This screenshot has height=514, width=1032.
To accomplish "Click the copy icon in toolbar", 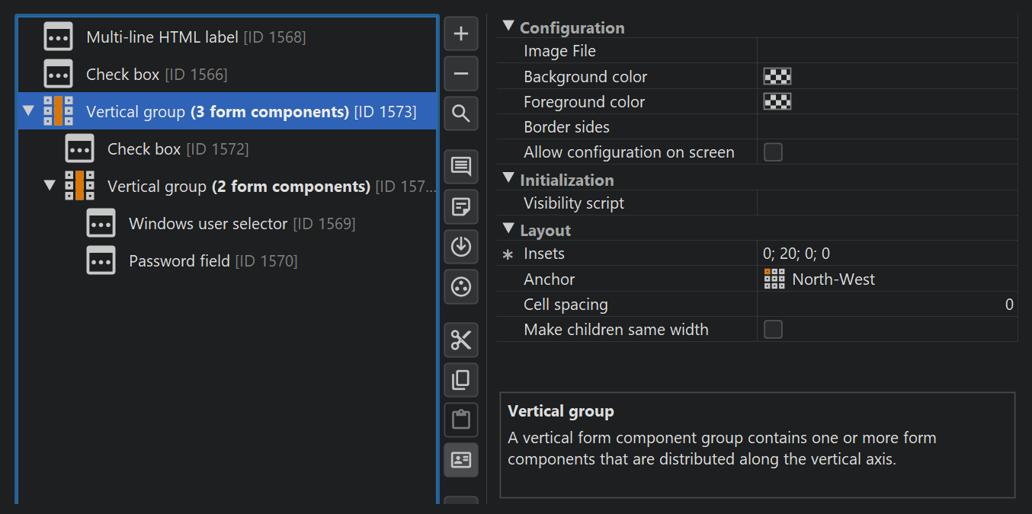I will 461,380.
